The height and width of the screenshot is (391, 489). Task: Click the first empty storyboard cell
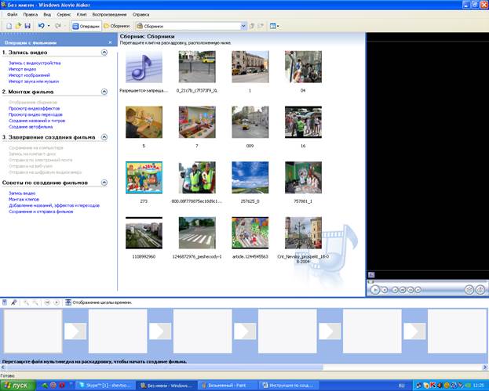tap(33, 331)
